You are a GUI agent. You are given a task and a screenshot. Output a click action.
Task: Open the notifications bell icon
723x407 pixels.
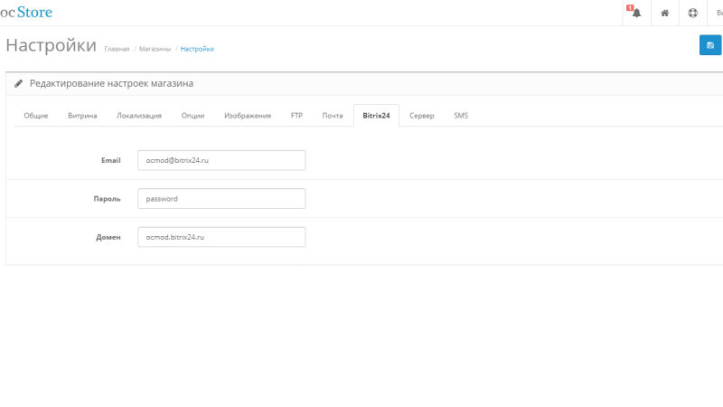click(636, 13)
